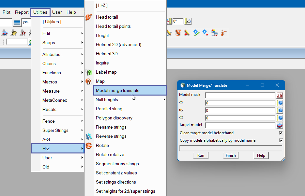Click the Label map pin icon
Image resolution: width=305 pixels, height=196 pixels.
point(88,72)
